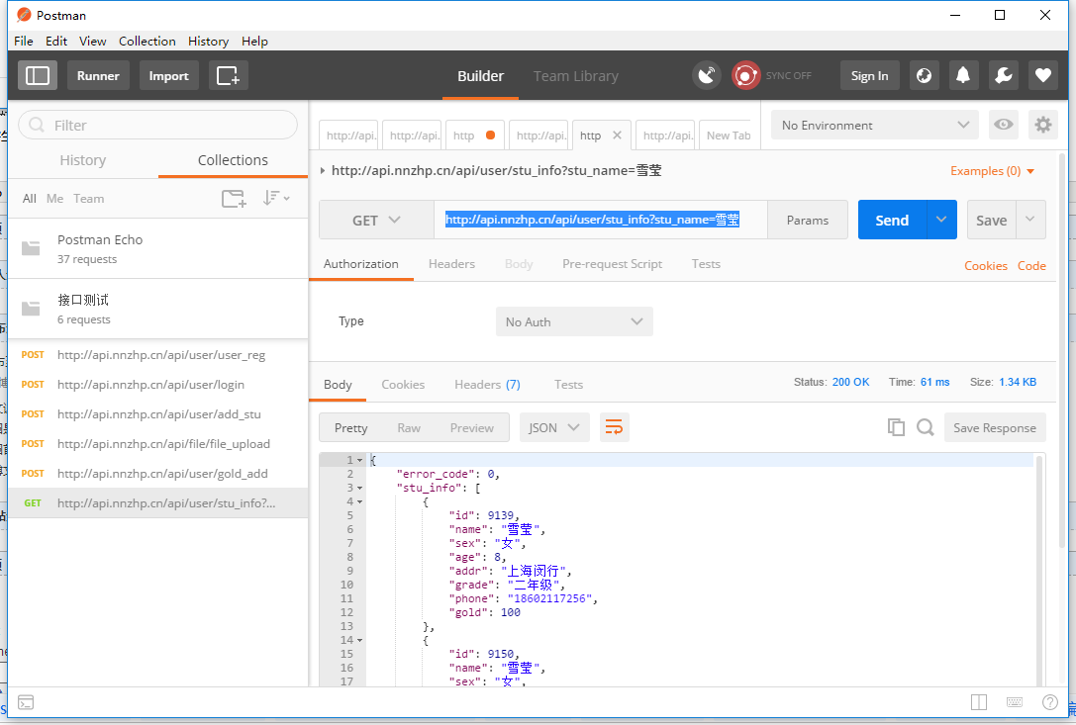Toggle line wrap in the response
Viewport: 1076px width, 725px height.
click(x=614, y=427)
